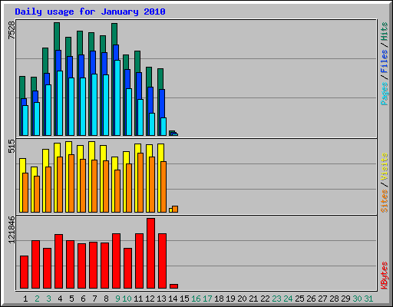Click the orange Sites bar for day 9
This screenshot has width=393, height=307.
coord(117,191)
